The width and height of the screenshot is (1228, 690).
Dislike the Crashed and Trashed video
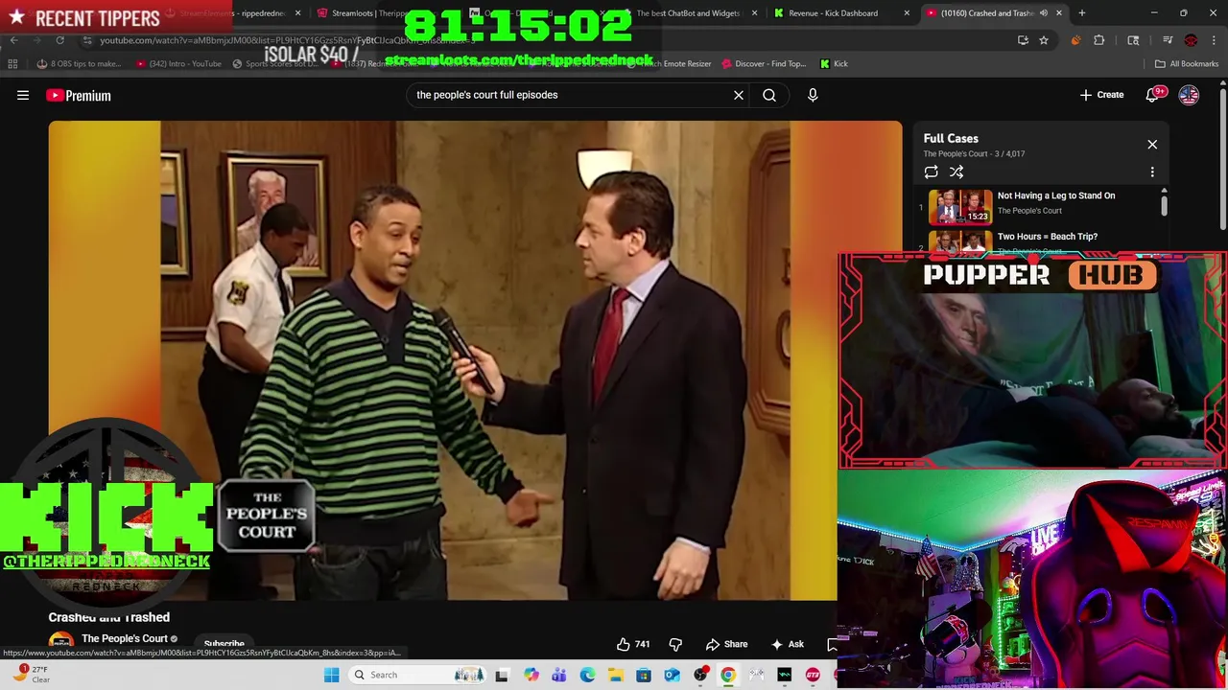[x=675, y=644]
